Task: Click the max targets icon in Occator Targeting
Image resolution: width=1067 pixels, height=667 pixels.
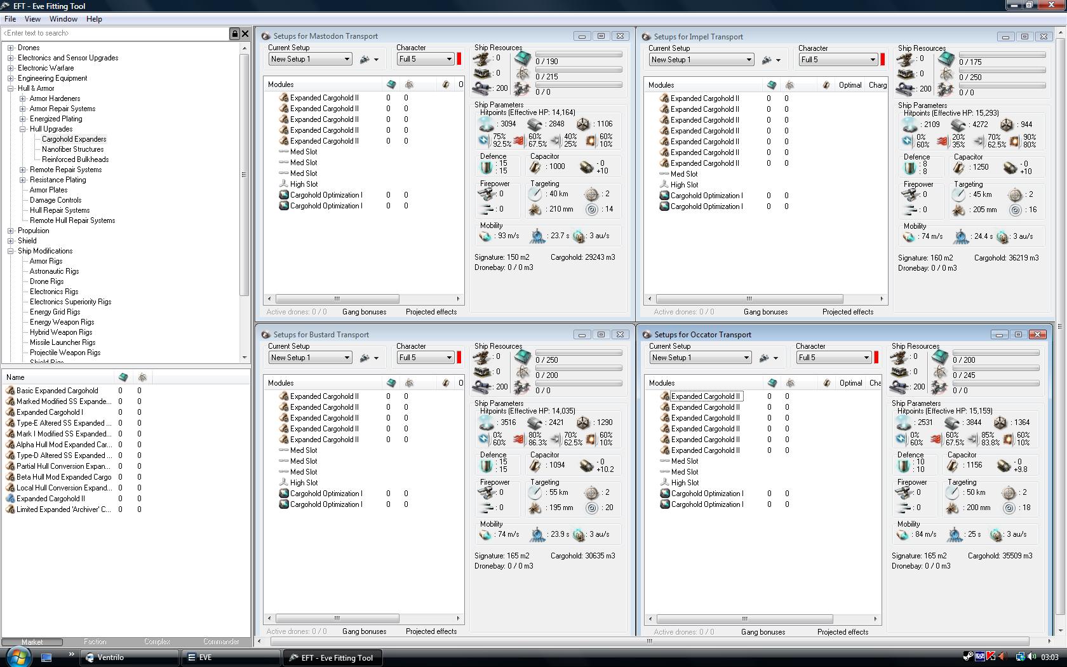Action: (1009, 492)
